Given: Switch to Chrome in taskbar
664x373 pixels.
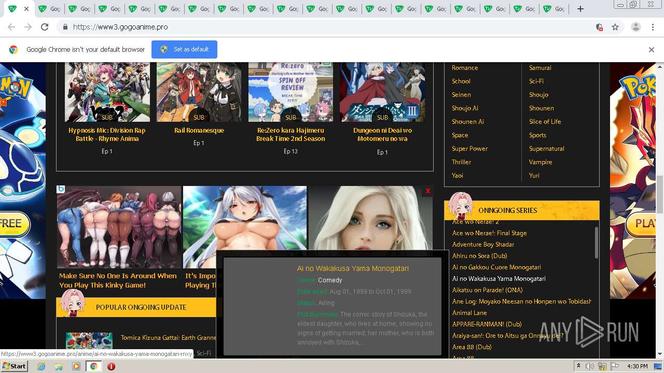Looking at the screenshot, I should click(93, 366).
